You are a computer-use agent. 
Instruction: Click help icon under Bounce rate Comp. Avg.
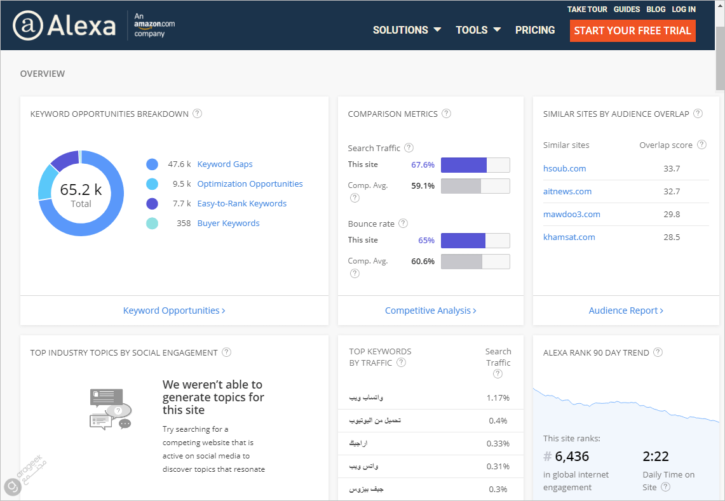click(355, 274)
